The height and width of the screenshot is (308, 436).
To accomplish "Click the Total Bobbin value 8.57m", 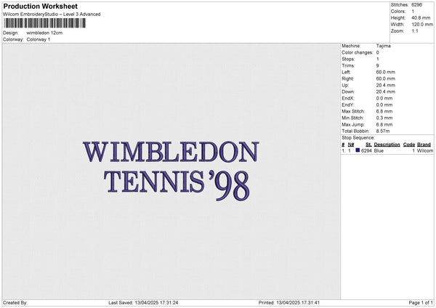I will pos(383,131).
